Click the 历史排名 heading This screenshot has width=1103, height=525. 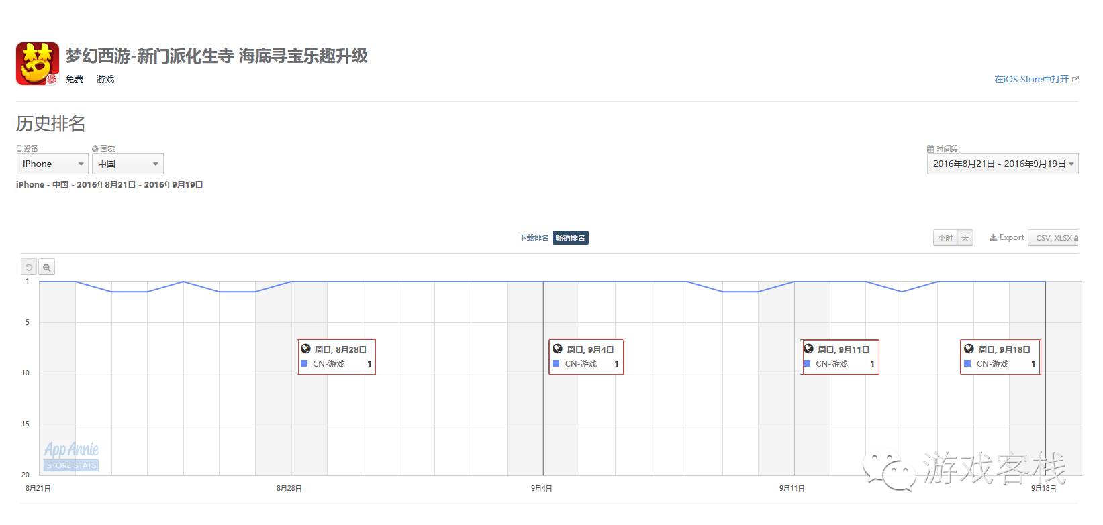tap(51, 123)
